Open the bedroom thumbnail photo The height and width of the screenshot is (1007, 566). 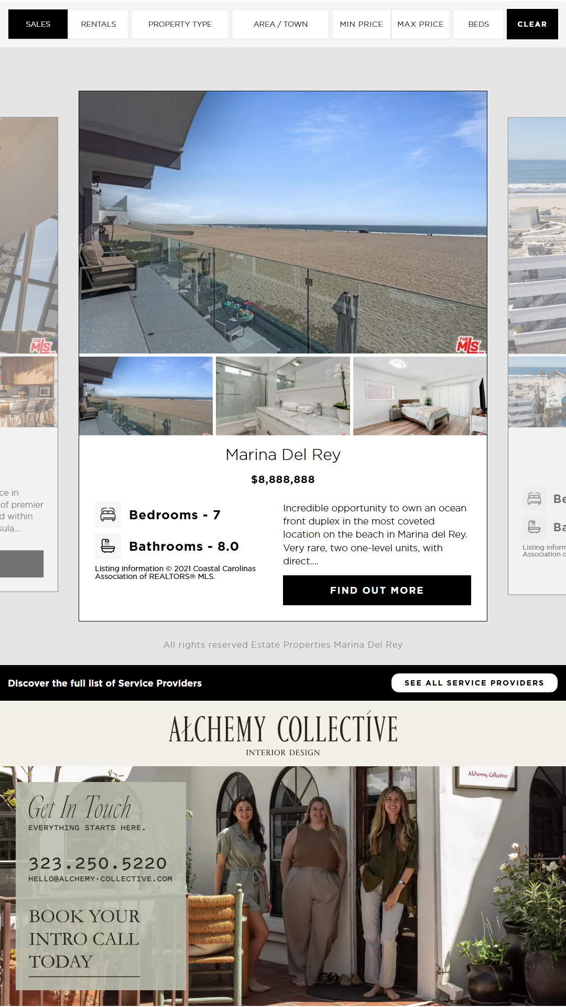point(420,396)
